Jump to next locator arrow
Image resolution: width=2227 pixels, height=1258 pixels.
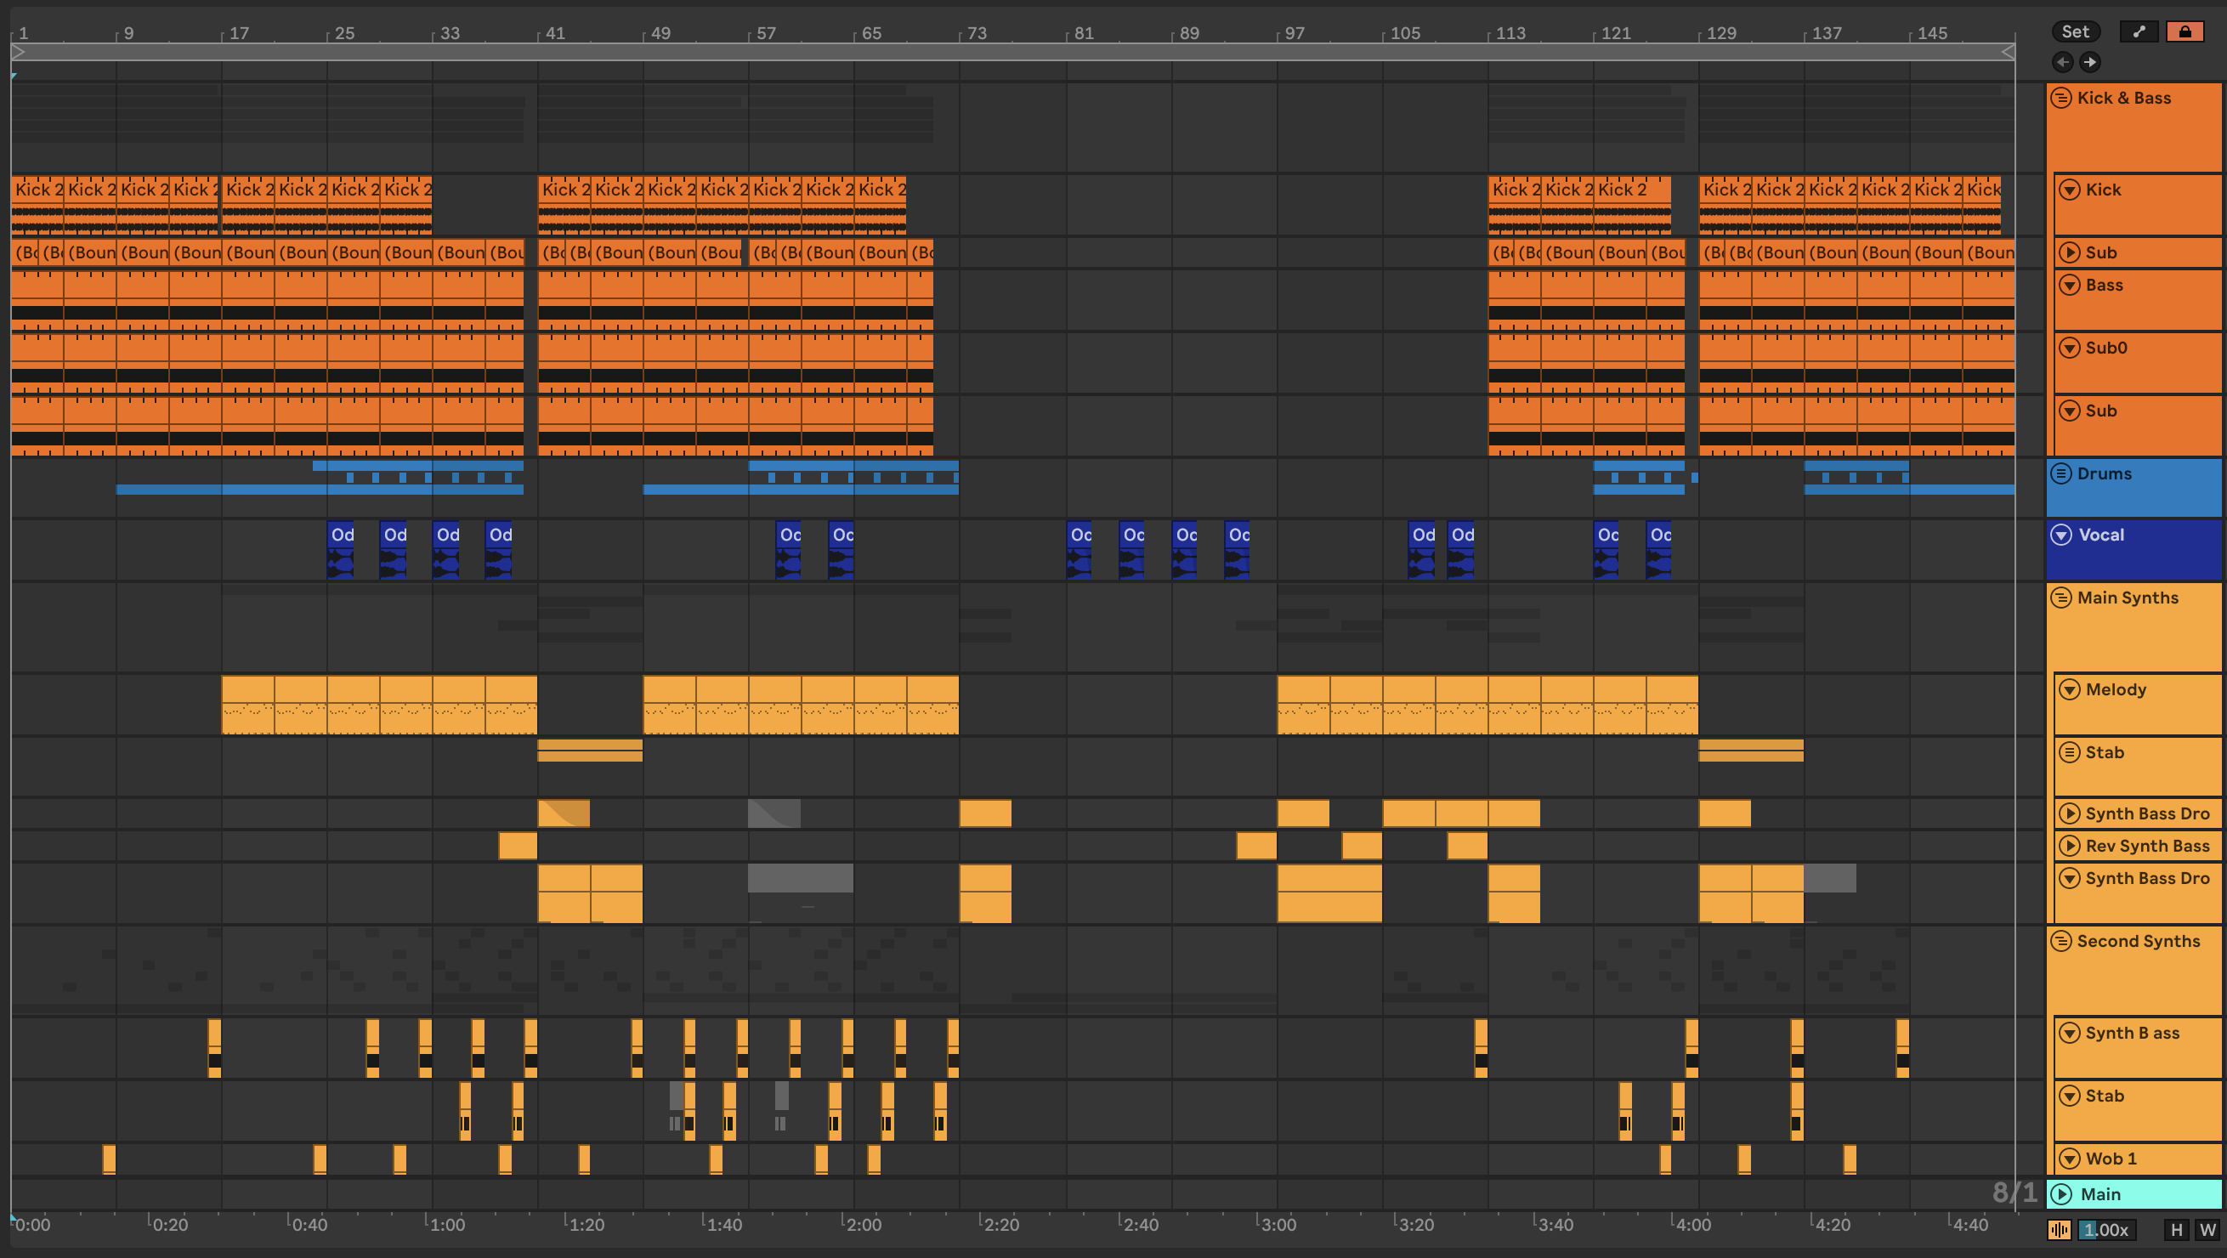2089,62
